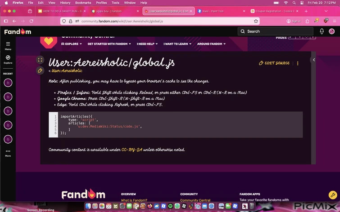The height and width of the screenshot is (212, 340).
Task: Open the User:Aereisholic parent page link
Action: click(67, 71)
